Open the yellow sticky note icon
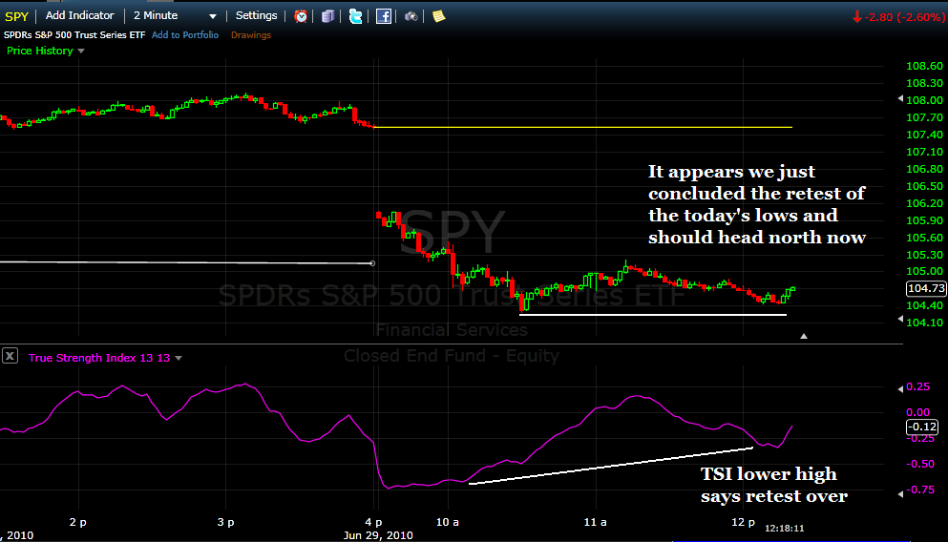This screenshot has height=542, width=948. click(439, 16)
